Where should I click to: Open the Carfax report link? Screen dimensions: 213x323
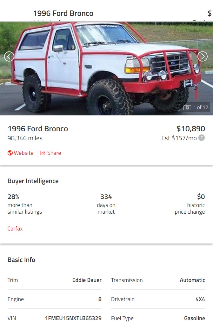(15, 229)
